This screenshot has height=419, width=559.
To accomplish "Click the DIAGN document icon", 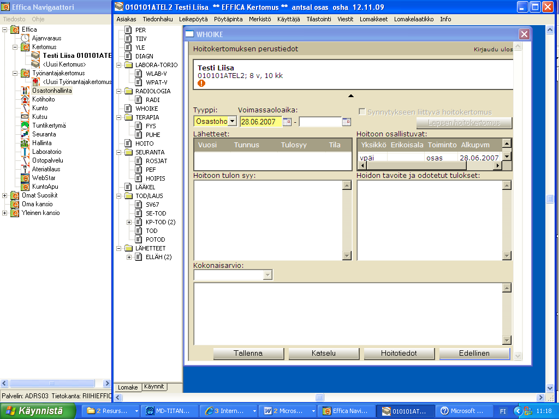I will click(x=128, y=56).
